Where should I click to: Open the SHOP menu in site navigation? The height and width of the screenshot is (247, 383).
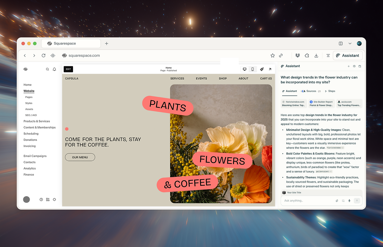point(223,78)
